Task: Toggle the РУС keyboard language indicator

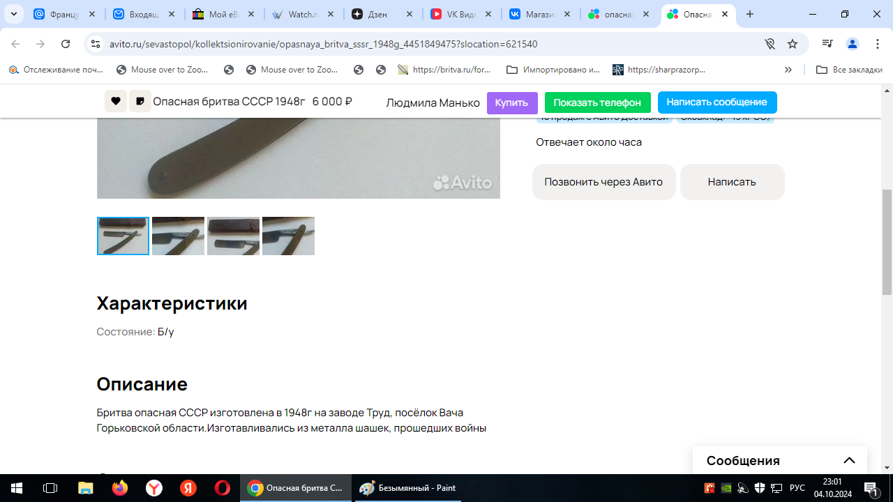Action: tap(797, 488)
